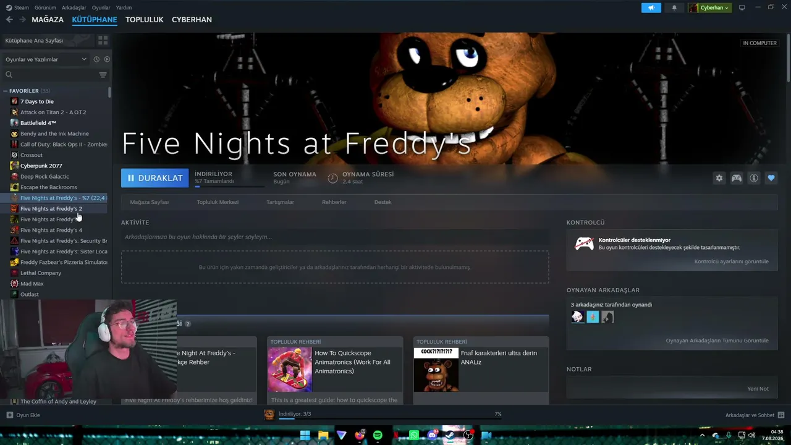Go back with the left arrow
This screenshot has height=445, width=791.
[9, 20]
